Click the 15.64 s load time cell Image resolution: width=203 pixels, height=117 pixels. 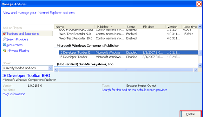(188, 34)
